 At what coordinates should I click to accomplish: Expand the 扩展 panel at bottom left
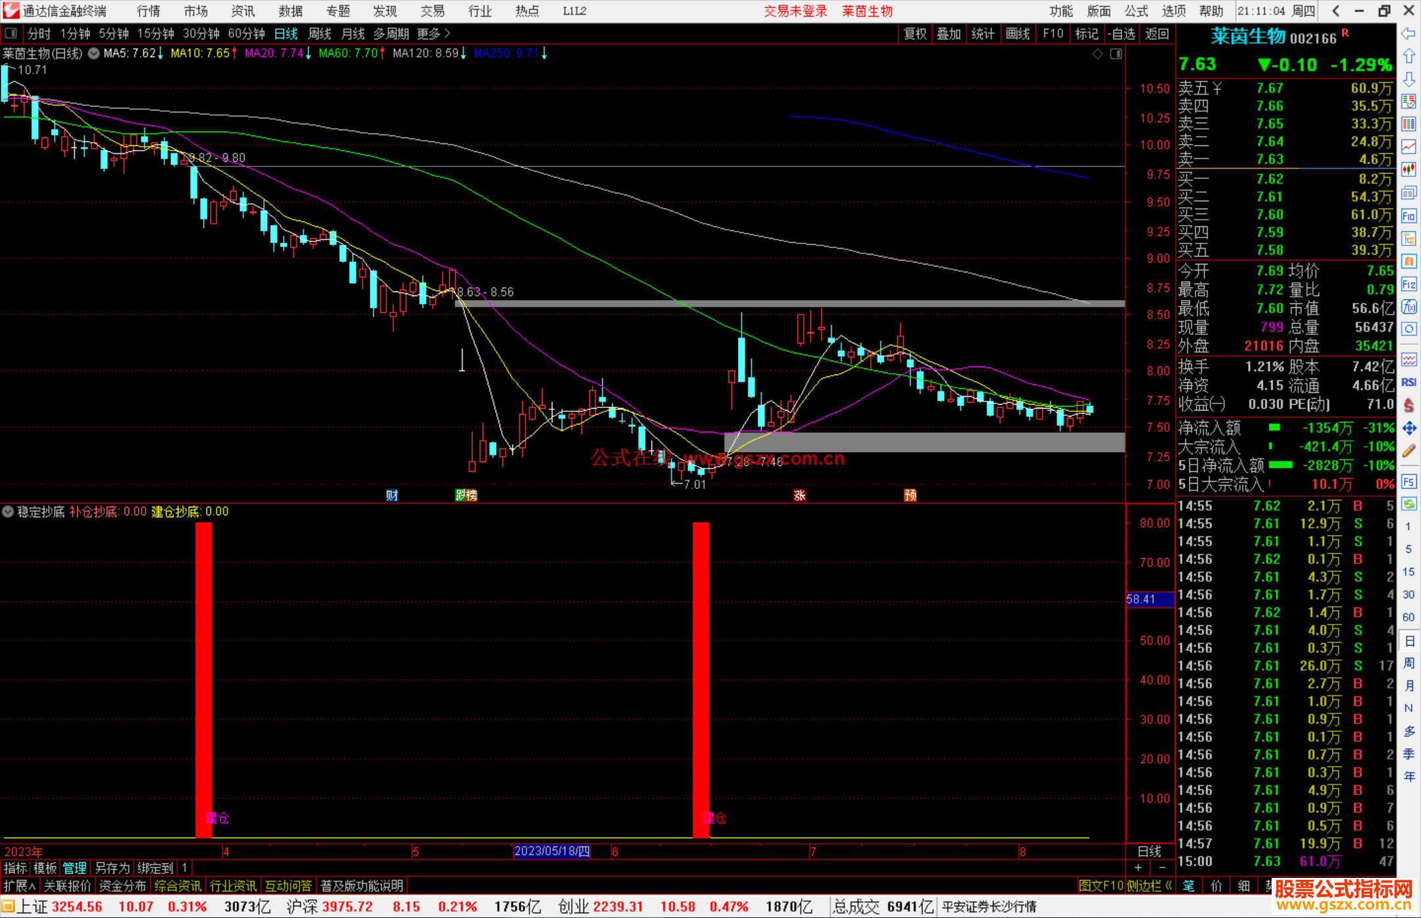pyautogui.click(x=20, y=886)
